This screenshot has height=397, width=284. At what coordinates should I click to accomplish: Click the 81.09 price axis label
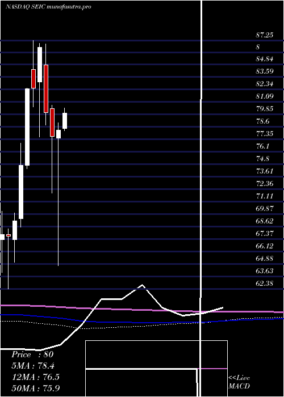tap(265, 96)
